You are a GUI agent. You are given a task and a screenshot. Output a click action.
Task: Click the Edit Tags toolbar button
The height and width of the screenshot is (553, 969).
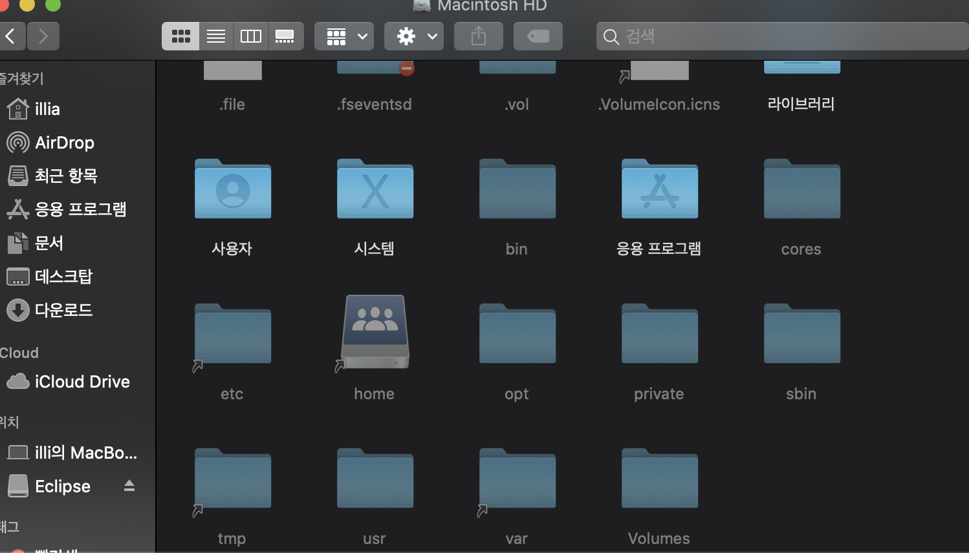pos(538,36)
